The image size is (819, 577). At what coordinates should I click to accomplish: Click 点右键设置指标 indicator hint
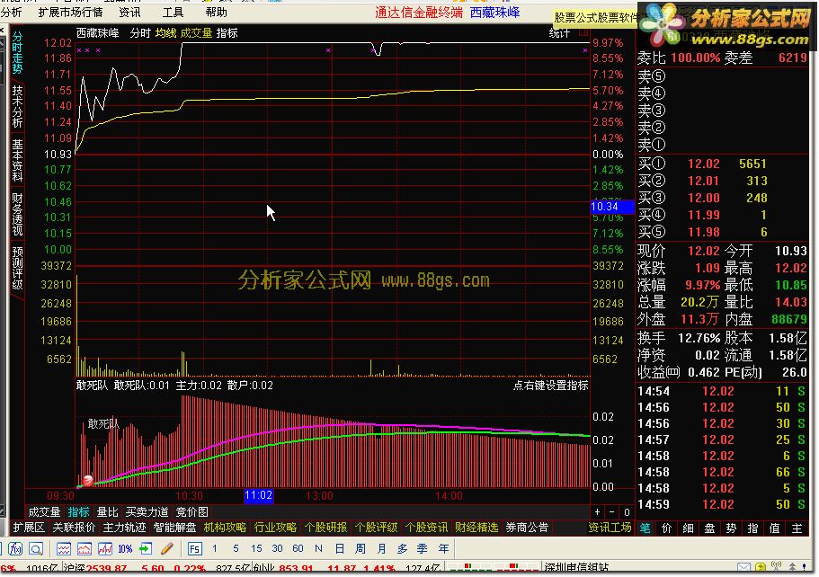click(550, 386)
